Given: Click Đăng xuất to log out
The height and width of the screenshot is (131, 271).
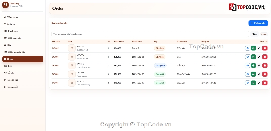Looking at the screenshot, I should tap(23, 87).
